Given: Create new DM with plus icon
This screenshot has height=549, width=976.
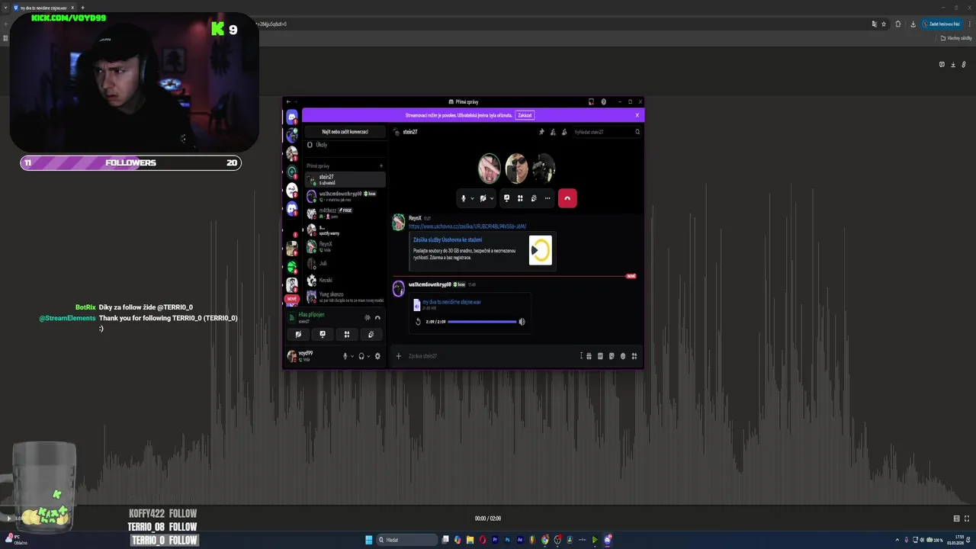Looking at the screenshot, I should (381, 165).
